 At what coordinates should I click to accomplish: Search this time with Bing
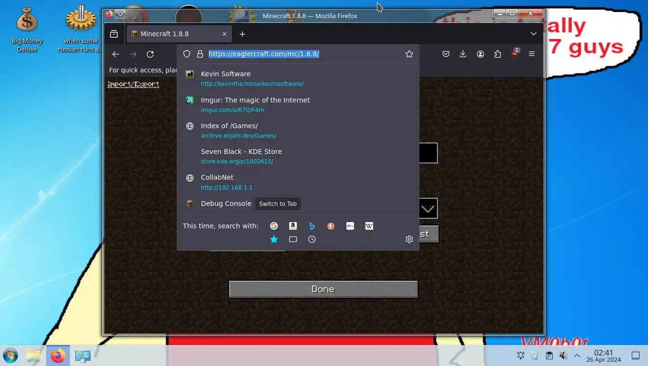(312, 226)
